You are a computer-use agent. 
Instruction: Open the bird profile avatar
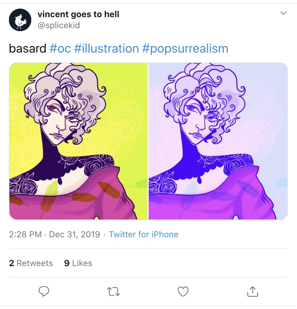tap(20, 20)
